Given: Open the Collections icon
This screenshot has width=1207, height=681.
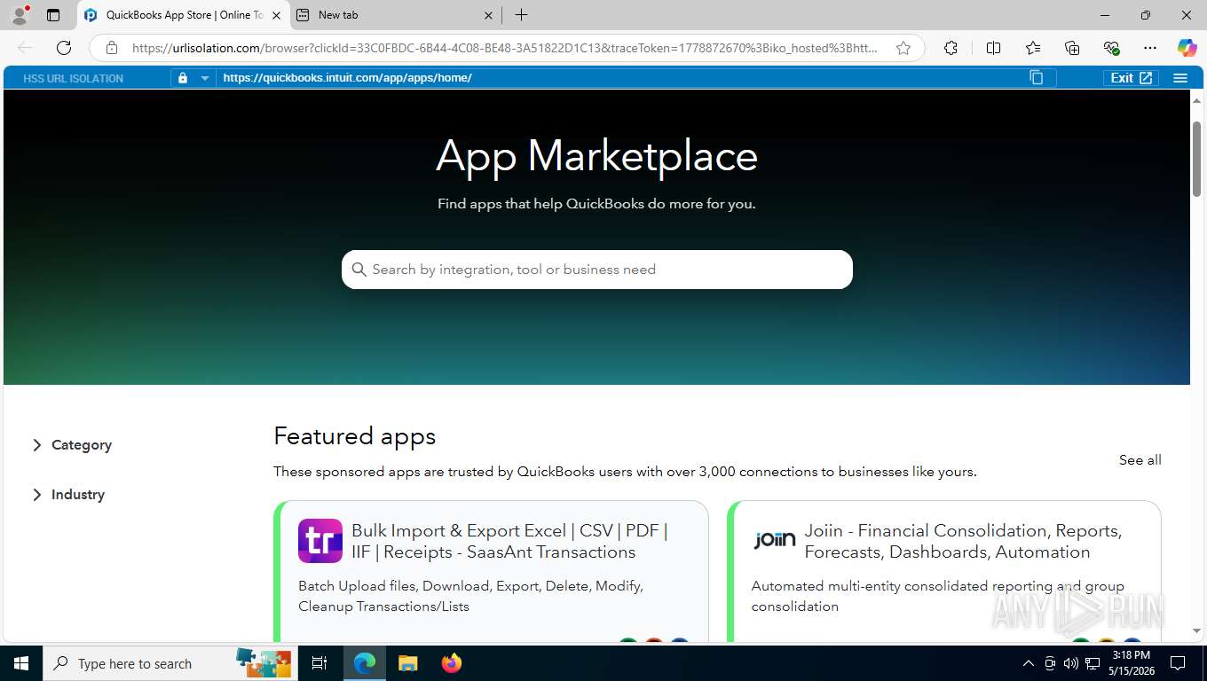Looking at the screenshot, I should click(x=1072, y=48).
